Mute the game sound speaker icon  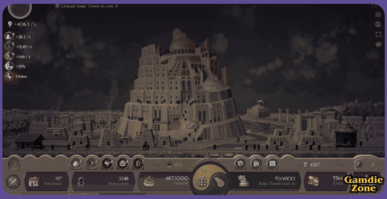378,24
